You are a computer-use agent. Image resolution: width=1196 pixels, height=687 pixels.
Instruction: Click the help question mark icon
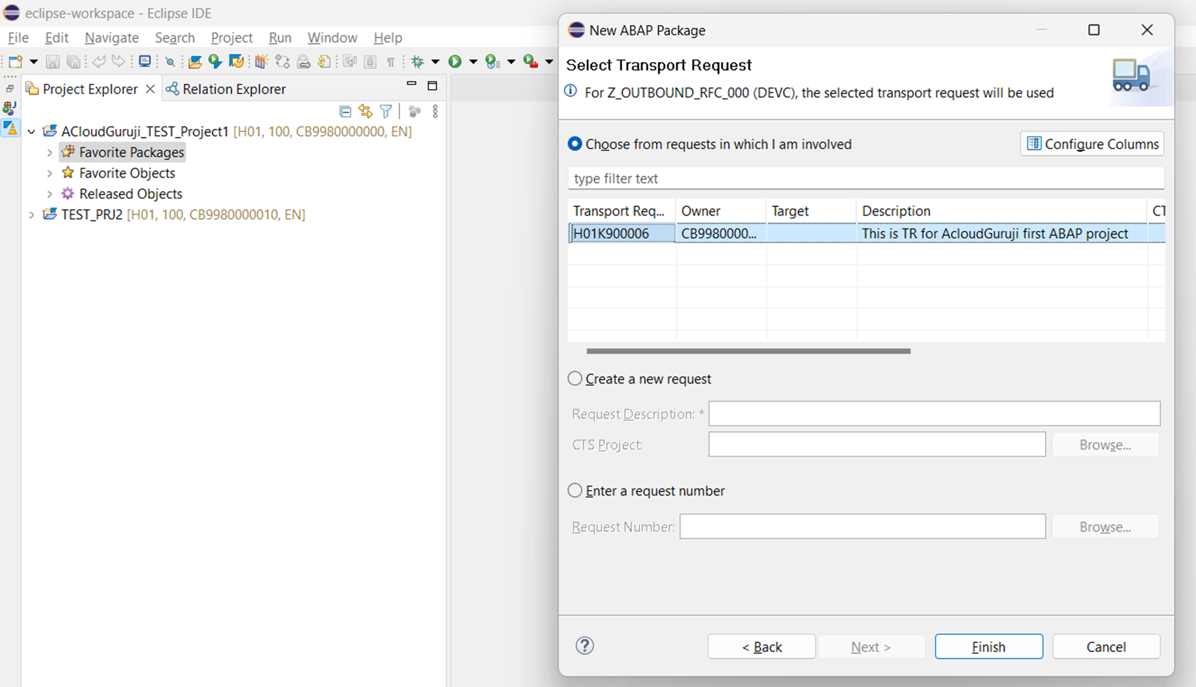pos(585,646)
